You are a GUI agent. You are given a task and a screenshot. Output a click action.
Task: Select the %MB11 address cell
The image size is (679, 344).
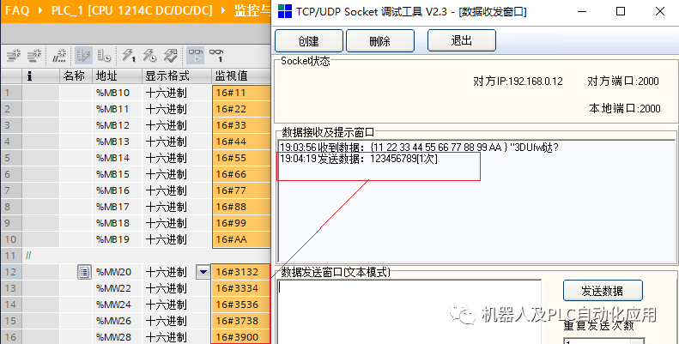tap(117, 109)
